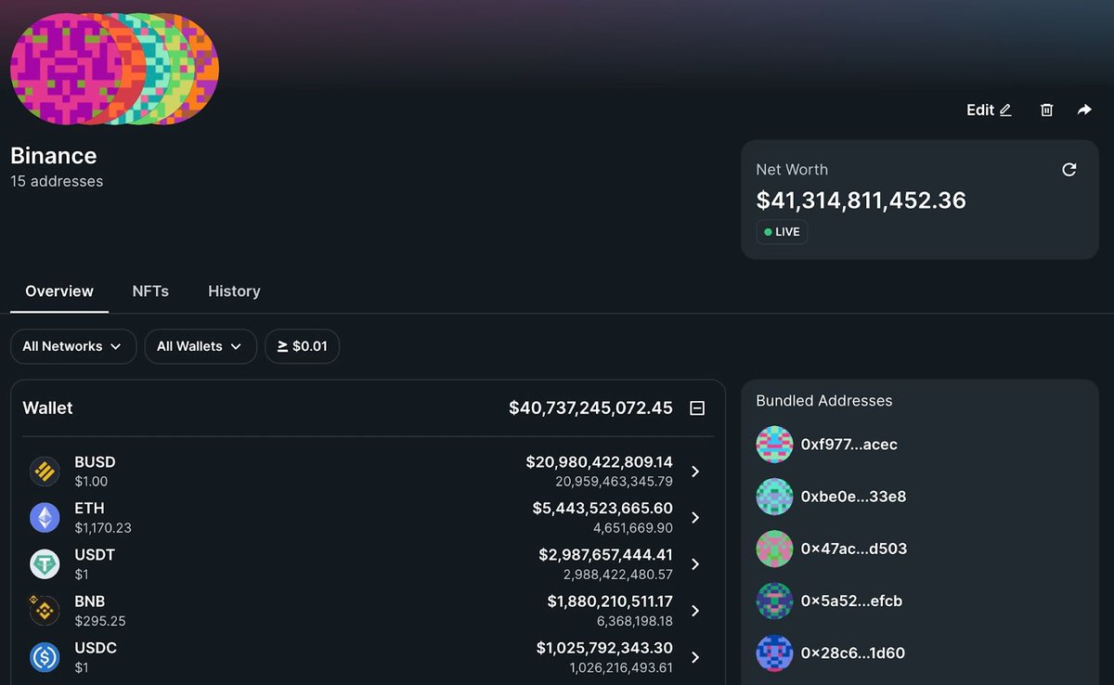Expand the USDT row chevron
The image size is (1114, 685).
pos(695,564)
